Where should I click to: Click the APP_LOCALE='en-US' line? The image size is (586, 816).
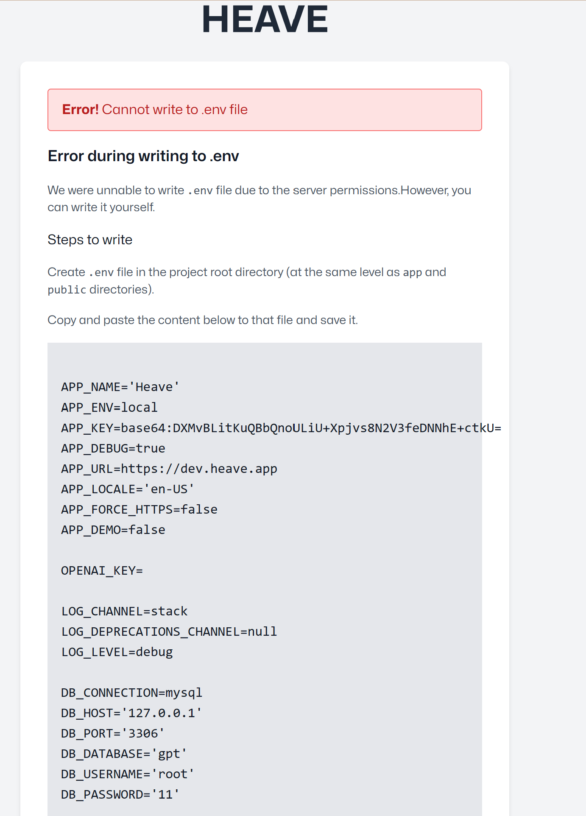click(x=128, y=489)
